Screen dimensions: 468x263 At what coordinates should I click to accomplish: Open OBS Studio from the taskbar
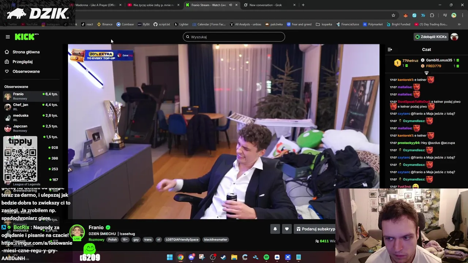point(213,257)
